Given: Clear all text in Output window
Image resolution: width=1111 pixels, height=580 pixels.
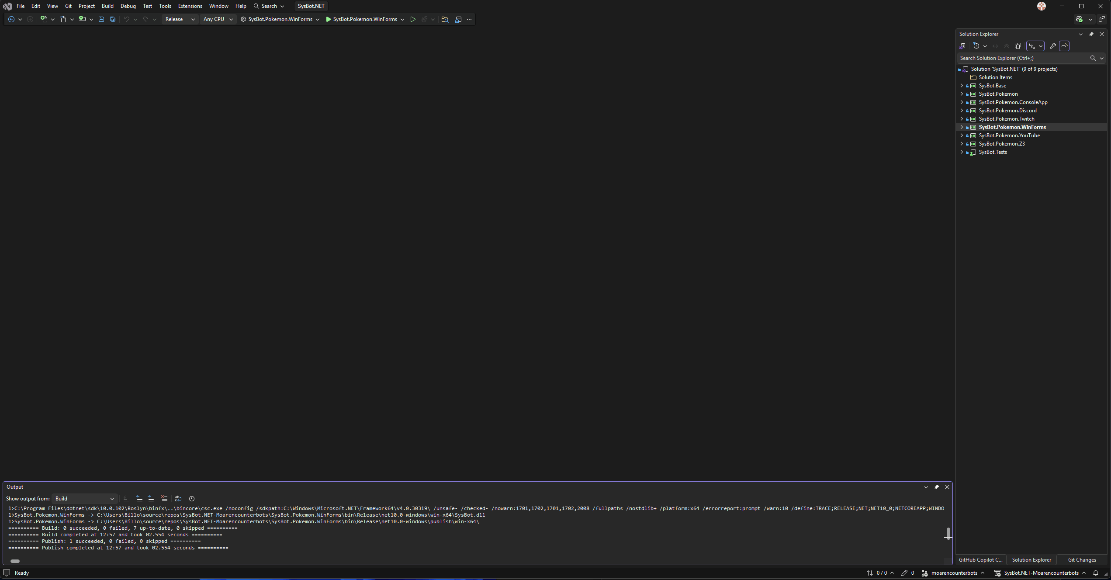Looking at the screenshot, I should 164,499.
